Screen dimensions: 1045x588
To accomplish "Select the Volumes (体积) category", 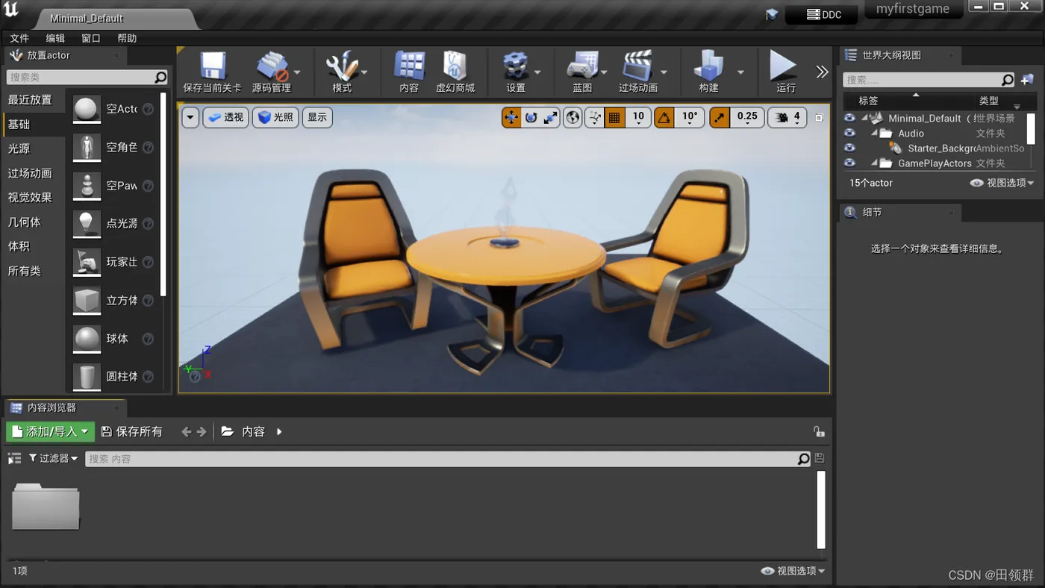I will tap(19, 246).
